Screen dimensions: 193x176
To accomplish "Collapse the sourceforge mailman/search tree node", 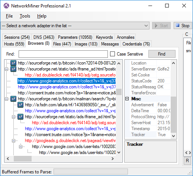I will coord(7,99).
